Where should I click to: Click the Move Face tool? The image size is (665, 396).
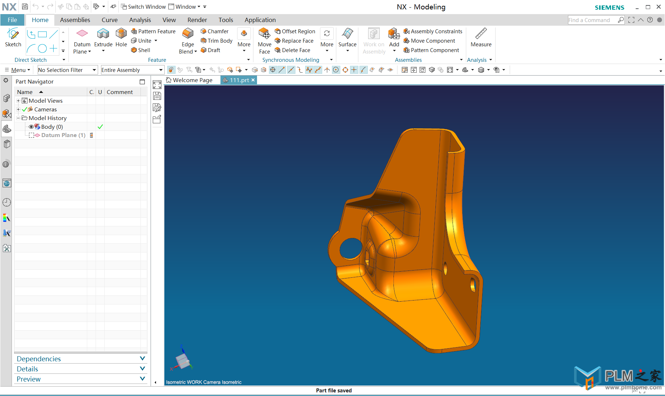click(x=265, y=41)
